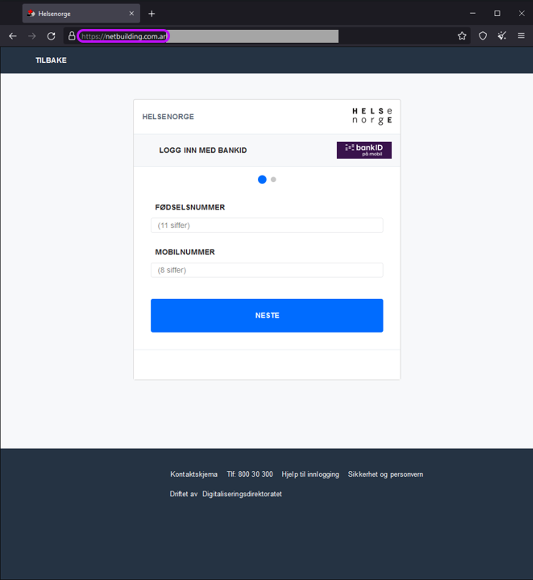Open the Sikkerhet og personvern link
The width and height of the screenshot is (533, 580).
385,474
